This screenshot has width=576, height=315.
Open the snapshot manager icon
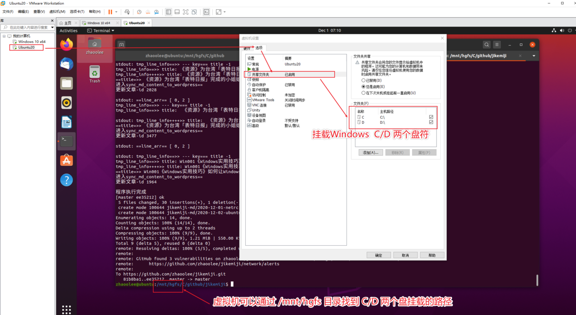157,12
